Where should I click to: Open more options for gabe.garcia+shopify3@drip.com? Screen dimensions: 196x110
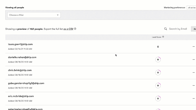point(194,85)
